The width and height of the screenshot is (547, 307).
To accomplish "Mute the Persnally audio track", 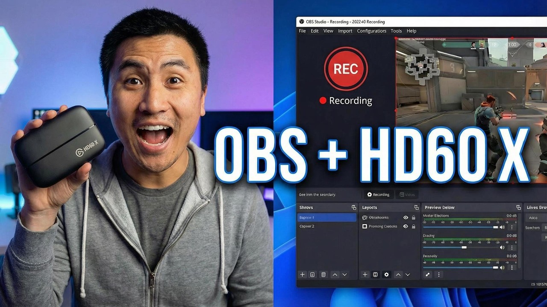I will click(502, 268).
